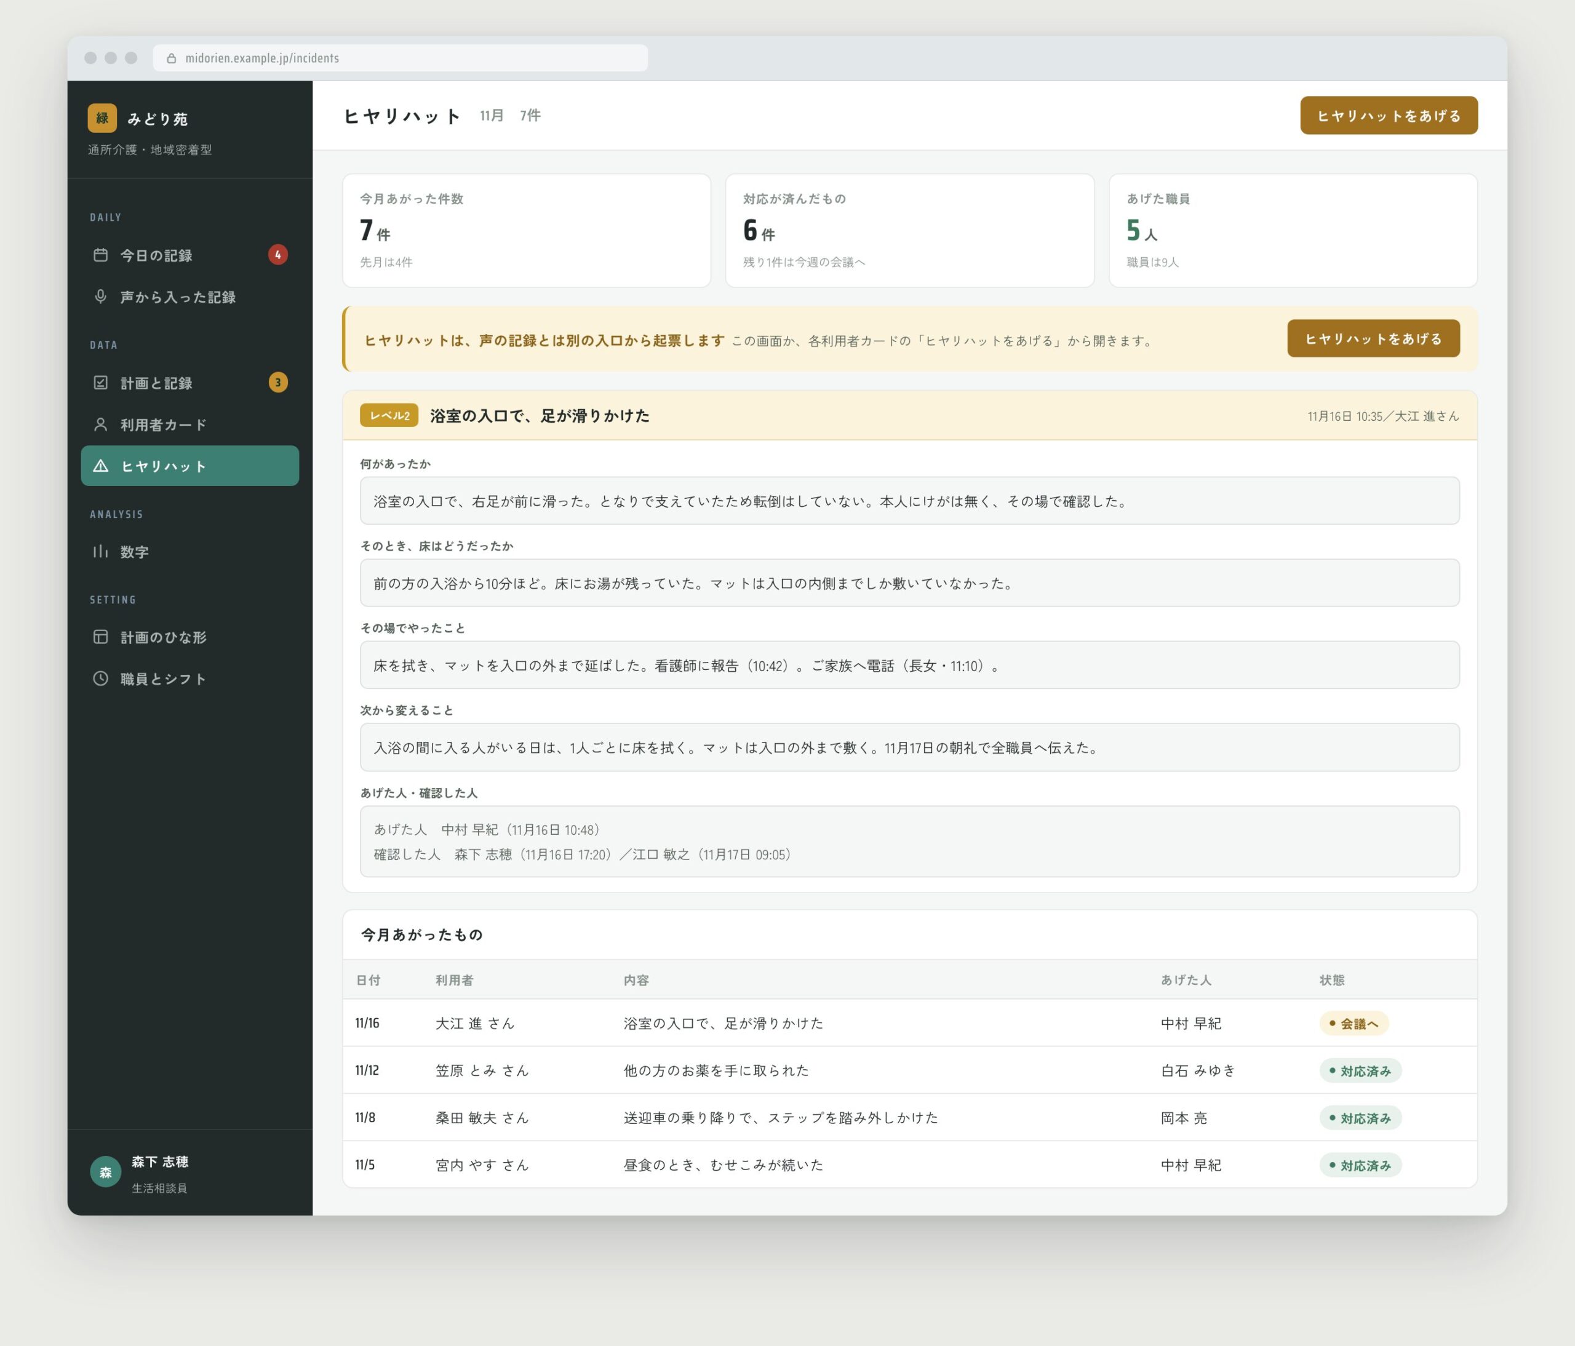Image resolution: width=1575 pixels, height=1346 pixels.
Task: Click the みどり苑 facility name
Action: pos(157,119)
